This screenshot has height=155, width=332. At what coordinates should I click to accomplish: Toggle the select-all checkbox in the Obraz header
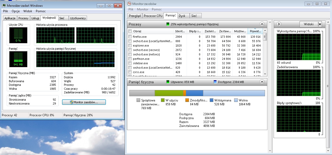(130, 31)
